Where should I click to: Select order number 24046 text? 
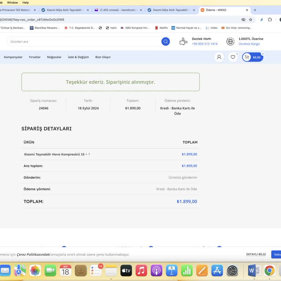44,108
